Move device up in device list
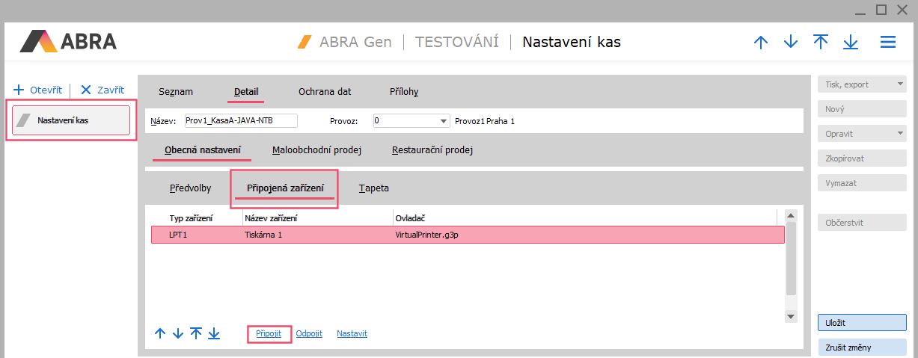The image size is (918, 358). pos(160,334)
